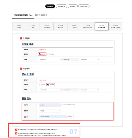
Task: Open the 支付报考费 pill tab
Action: pos(62,6)
